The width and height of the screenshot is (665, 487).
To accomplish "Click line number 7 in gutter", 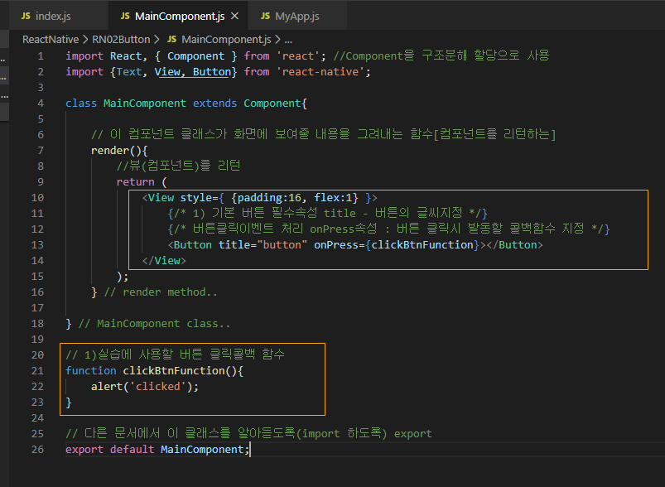I will pos(41,150).
